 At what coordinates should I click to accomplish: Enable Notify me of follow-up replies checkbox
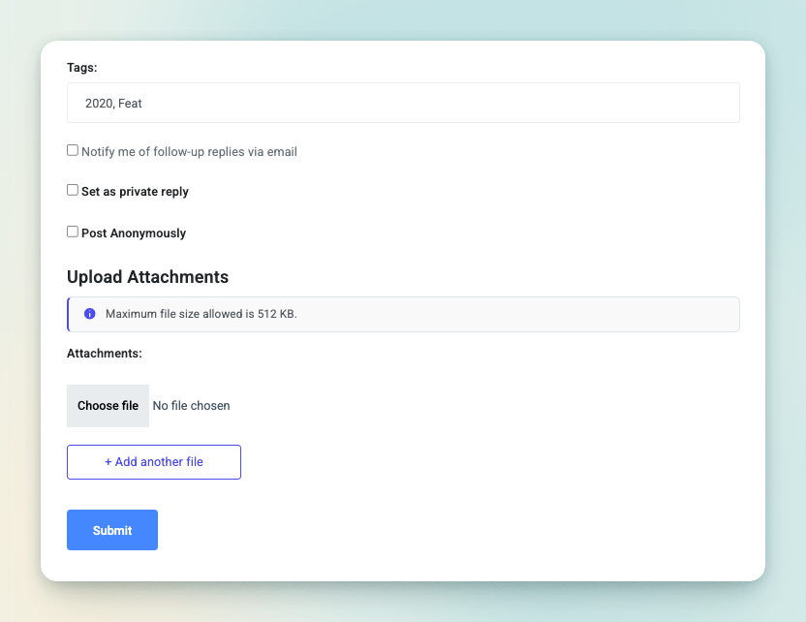[73, 150]
